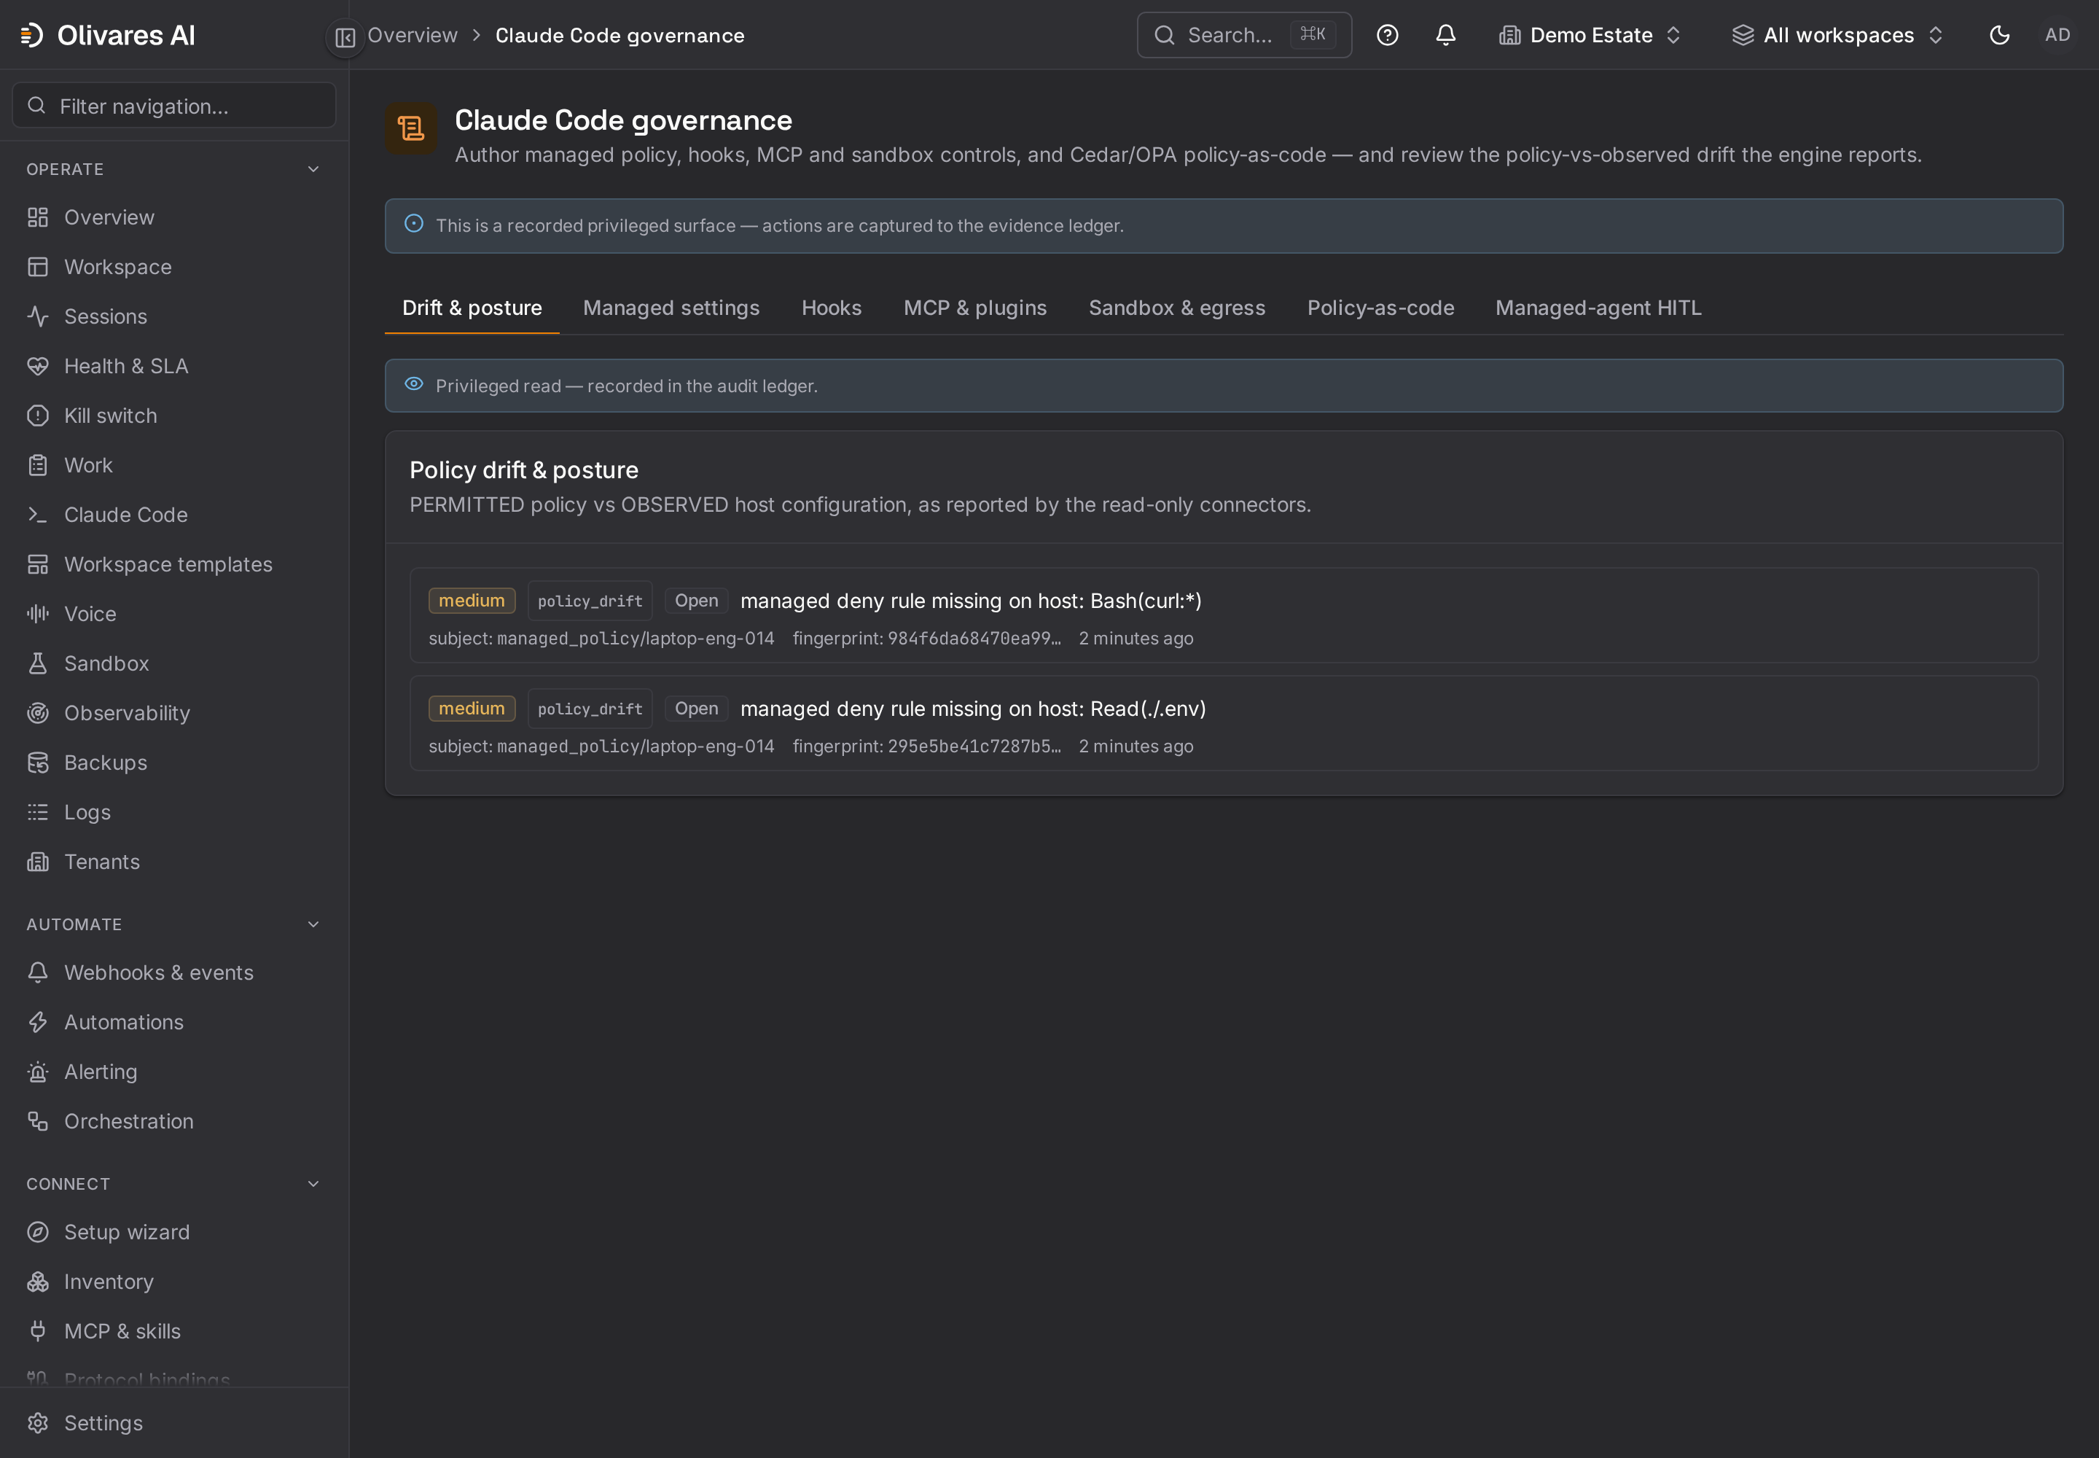Click the Olivares AI logo icon
This screenshot has height=1458, width=2099.
pos(32,35)
